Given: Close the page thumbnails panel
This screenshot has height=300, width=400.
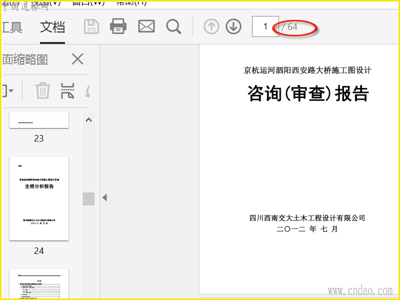Looking at the screenshot, I should pyautogui.click(x=77, y=59).
